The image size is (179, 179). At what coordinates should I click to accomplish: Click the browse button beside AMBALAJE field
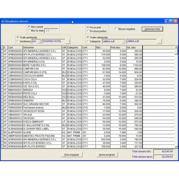pyautogui.click(x=159, y=42)
